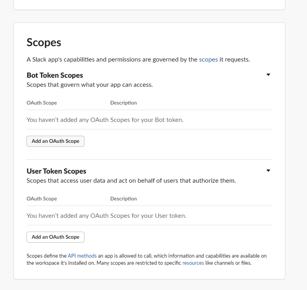Image resolution: width=307 pixels, height=290 pixels.
Task: Click 'Scopes that access user data' description text
Action: pyautogui.click(x=131, y=181)
